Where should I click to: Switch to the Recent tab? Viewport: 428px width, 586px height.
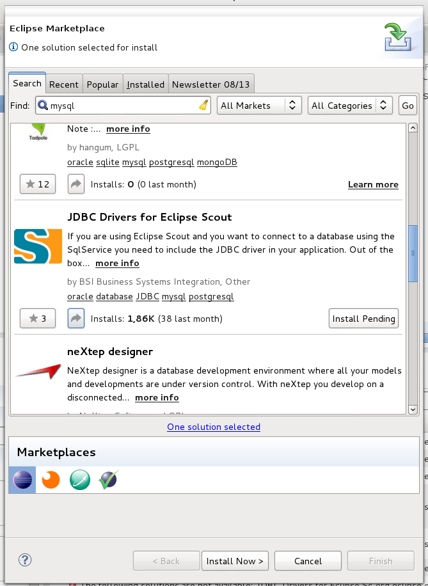point(64,84)
